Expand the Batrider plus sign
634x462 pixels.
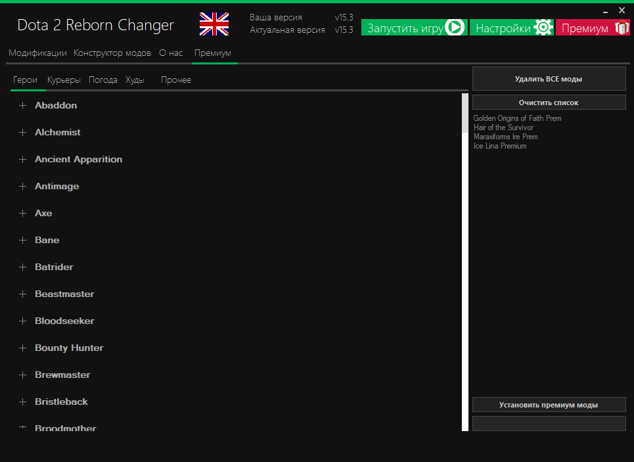(22, 267)
